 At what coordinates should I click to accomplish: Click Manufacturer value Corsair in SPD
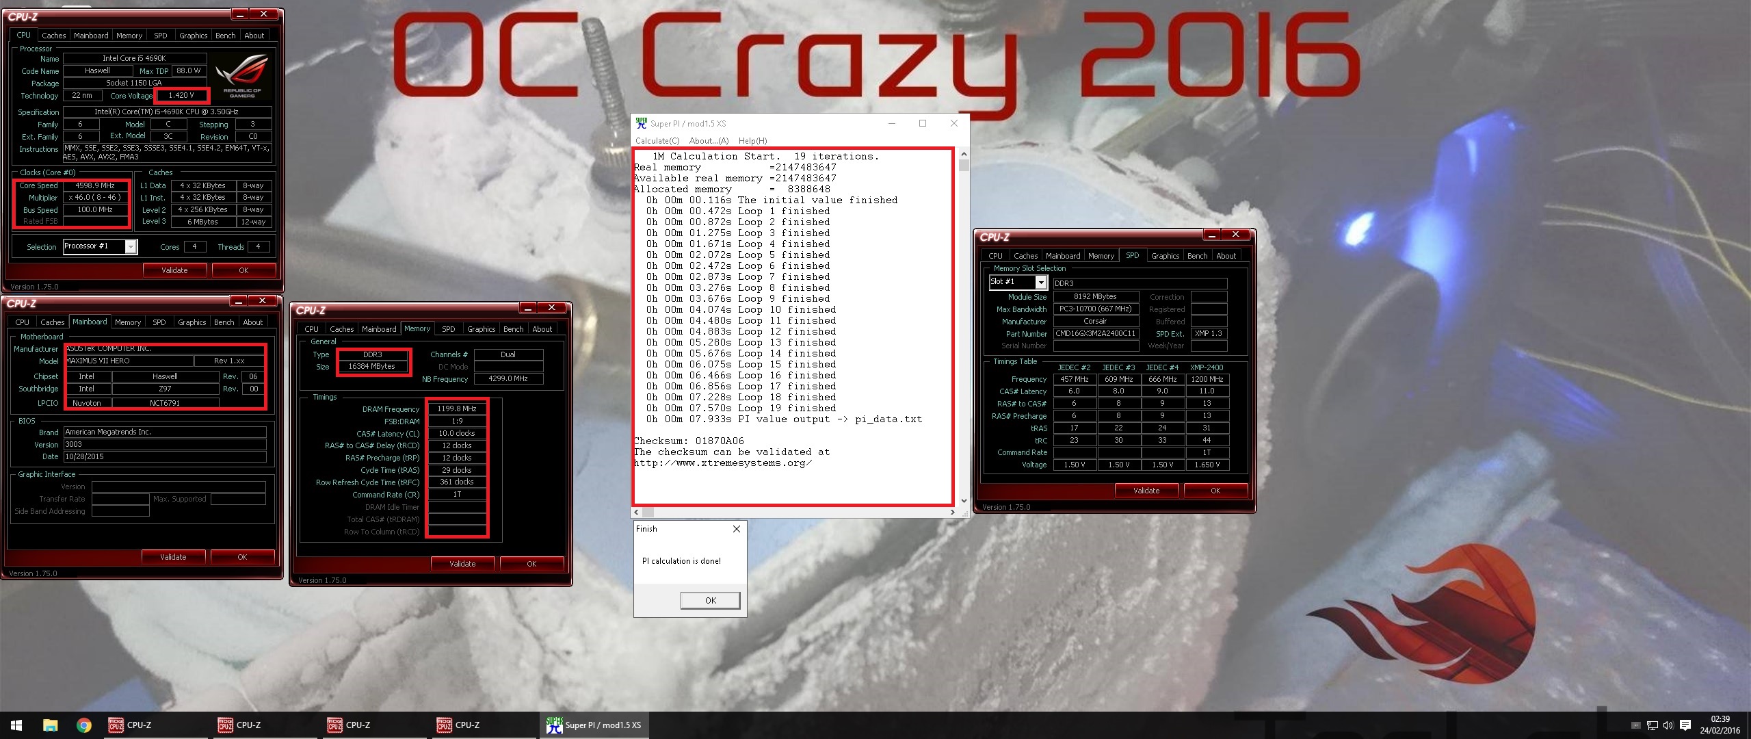(x=1096, y=322)
